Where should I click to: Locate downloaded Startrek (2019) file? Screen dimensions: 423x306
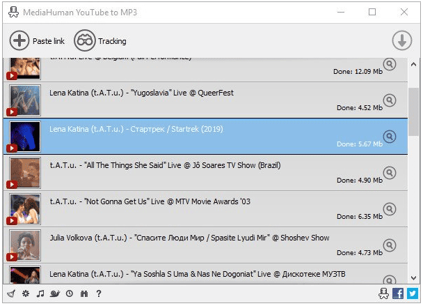(x=390, y=137)
